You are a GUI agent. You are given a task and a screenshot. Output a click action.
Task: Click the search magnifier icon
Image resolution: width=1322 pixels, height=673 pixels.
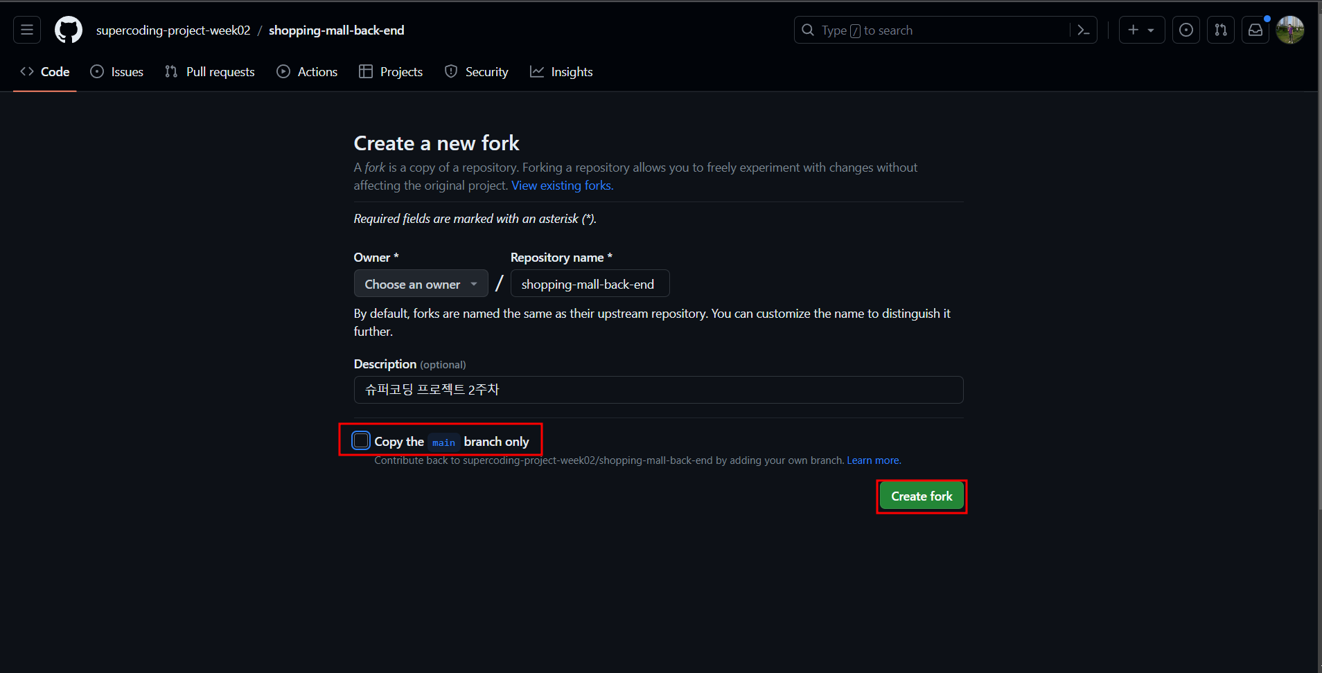[x=808, y=30]
